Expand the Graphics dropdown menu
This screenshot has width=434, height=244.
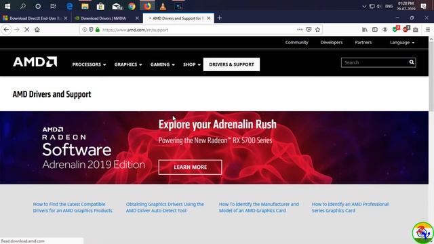128,64
